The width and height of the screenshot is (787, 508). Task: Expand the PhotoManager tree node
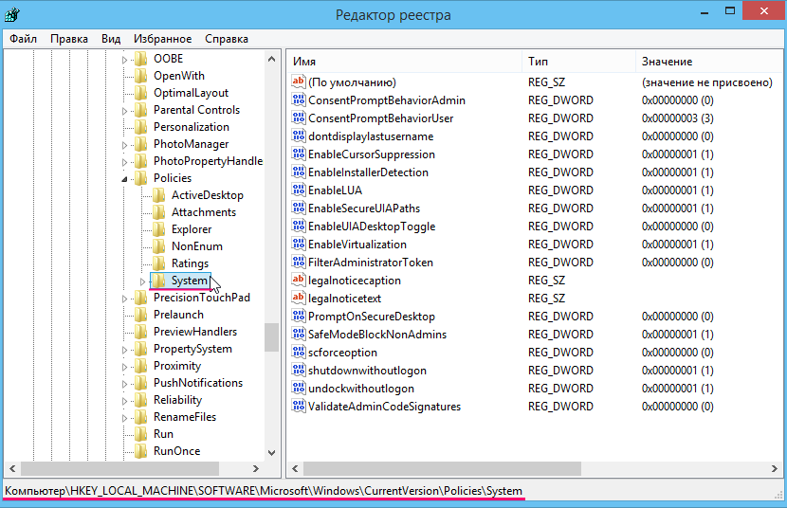pos(124,145)
